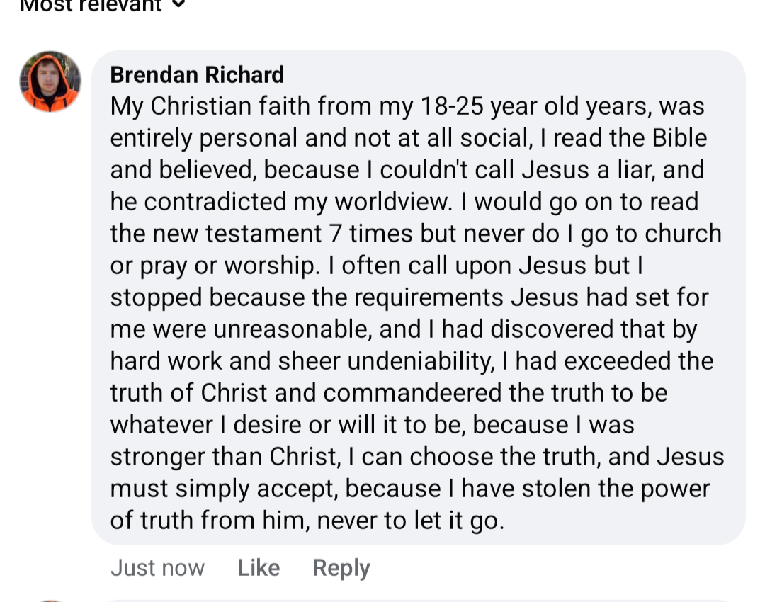Click the first line of comment text
This screenshot has width=765, height=602.
(407, 106)
